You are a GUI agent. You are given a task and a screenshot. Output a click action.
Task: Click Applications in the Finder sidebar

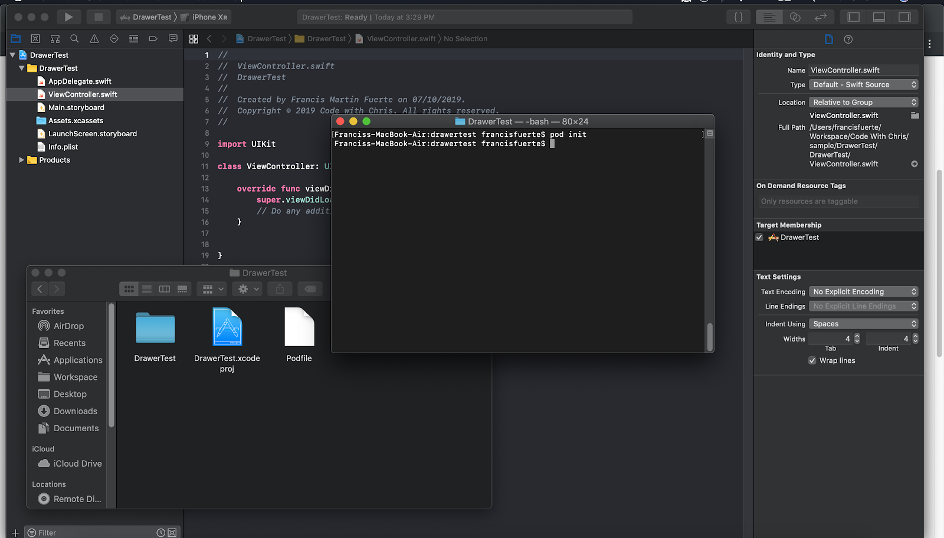click(77, 360)
